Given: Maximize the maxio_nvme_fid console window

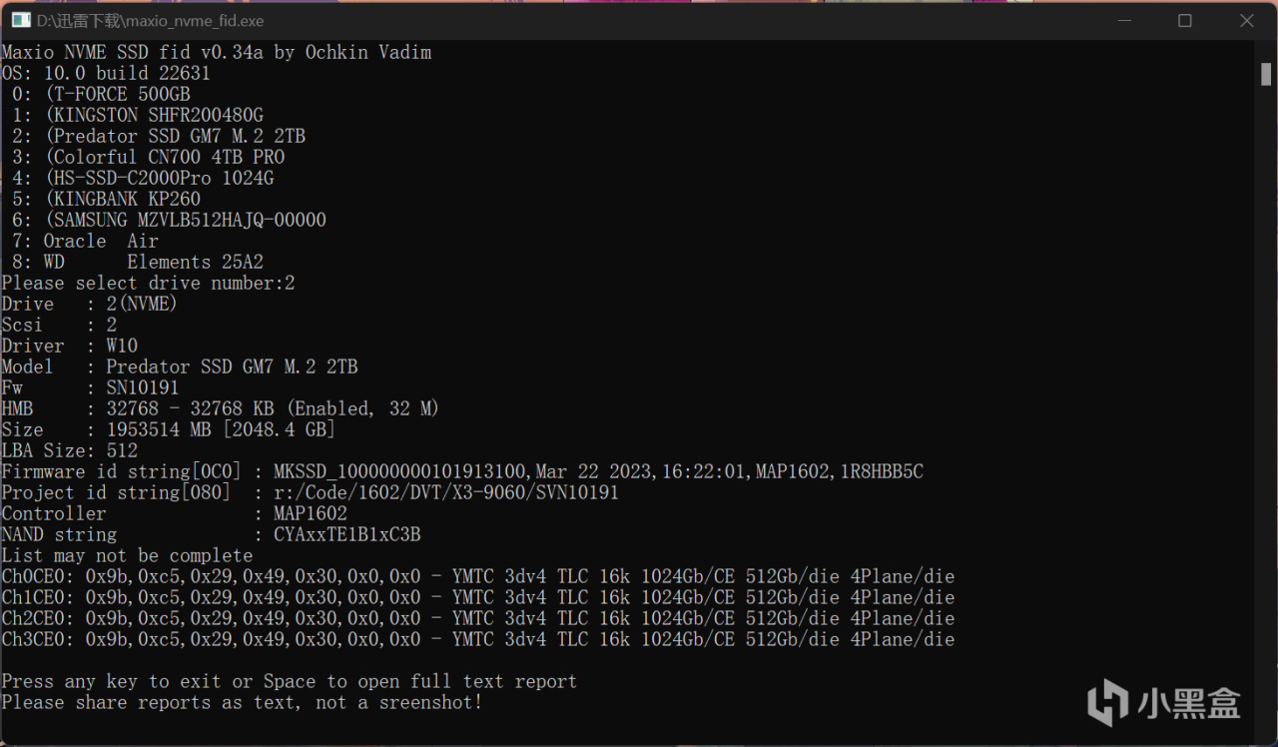Looking at the screenshot, I should point(1185,20).
